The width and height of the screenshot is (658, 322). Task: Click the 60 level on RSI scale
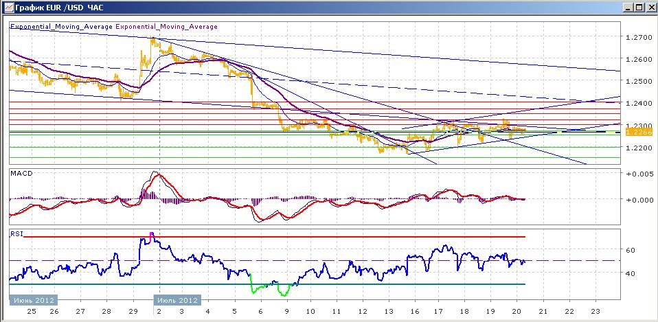click(631, 250)
